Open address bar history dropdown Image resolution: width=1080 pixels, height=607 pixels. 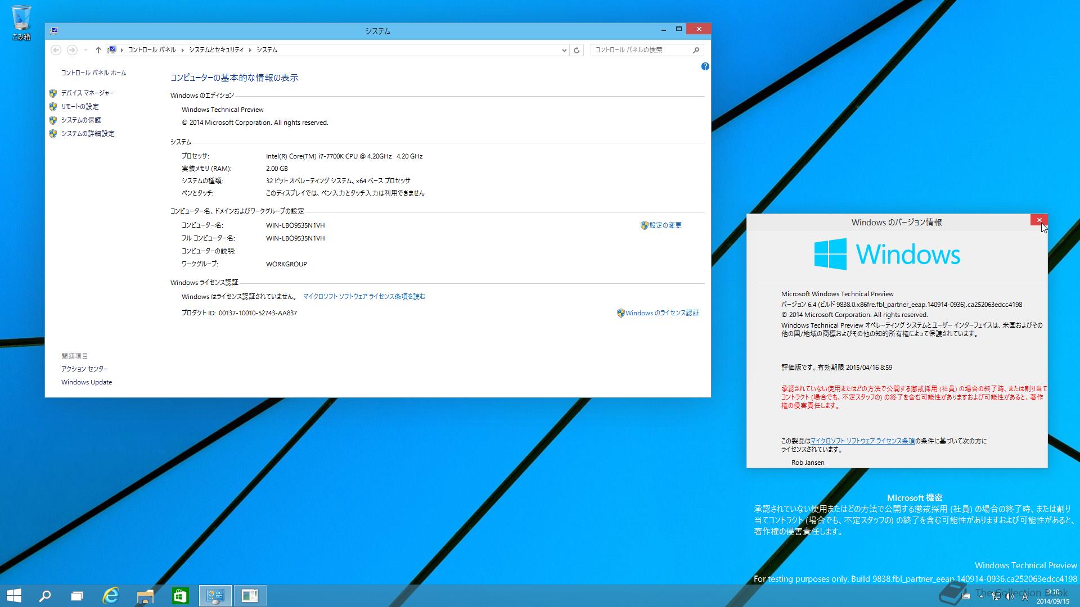click(x=564, y=50)
